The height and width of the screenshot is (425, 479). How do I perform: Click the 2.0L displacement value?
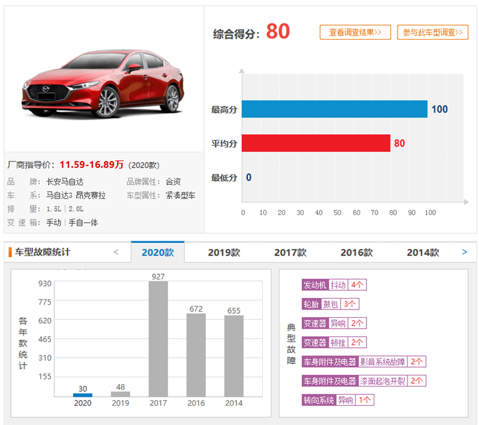pyautogui.click(x=76, y=209)
